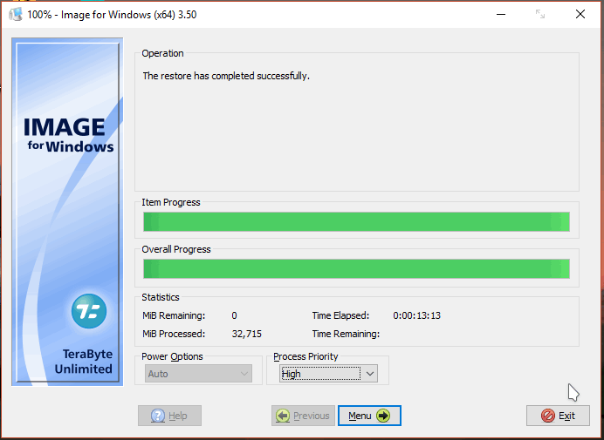Click the Exit button
Image resolution: width=604 pixels, height=440 pixels.
point(558,416)
